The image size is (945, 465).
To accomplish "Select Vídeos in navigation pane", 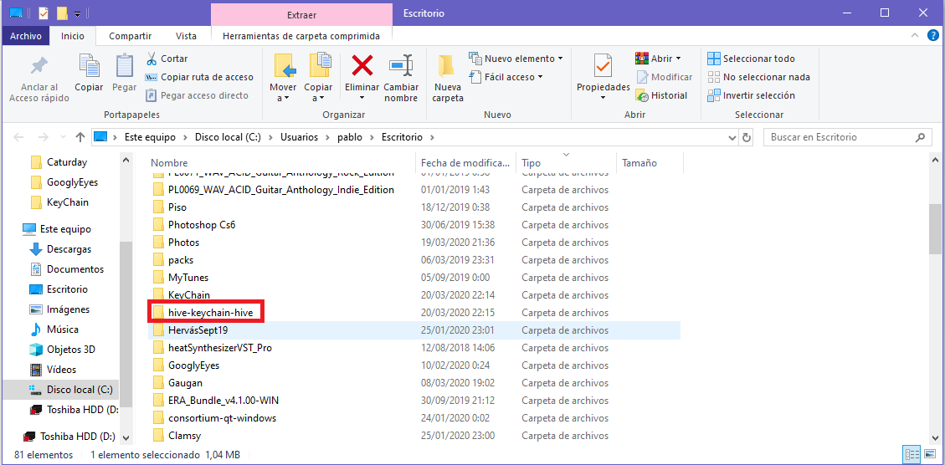I will [x=61, y=369].
